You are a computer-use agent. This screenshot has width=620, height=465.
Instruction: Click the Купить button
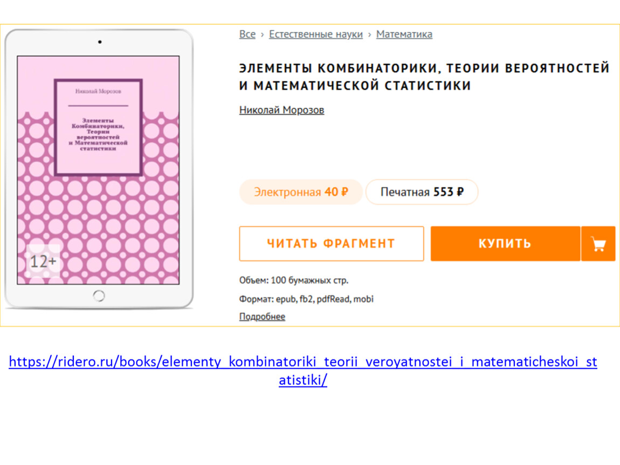pyautogui.click(x=505, y=244)
